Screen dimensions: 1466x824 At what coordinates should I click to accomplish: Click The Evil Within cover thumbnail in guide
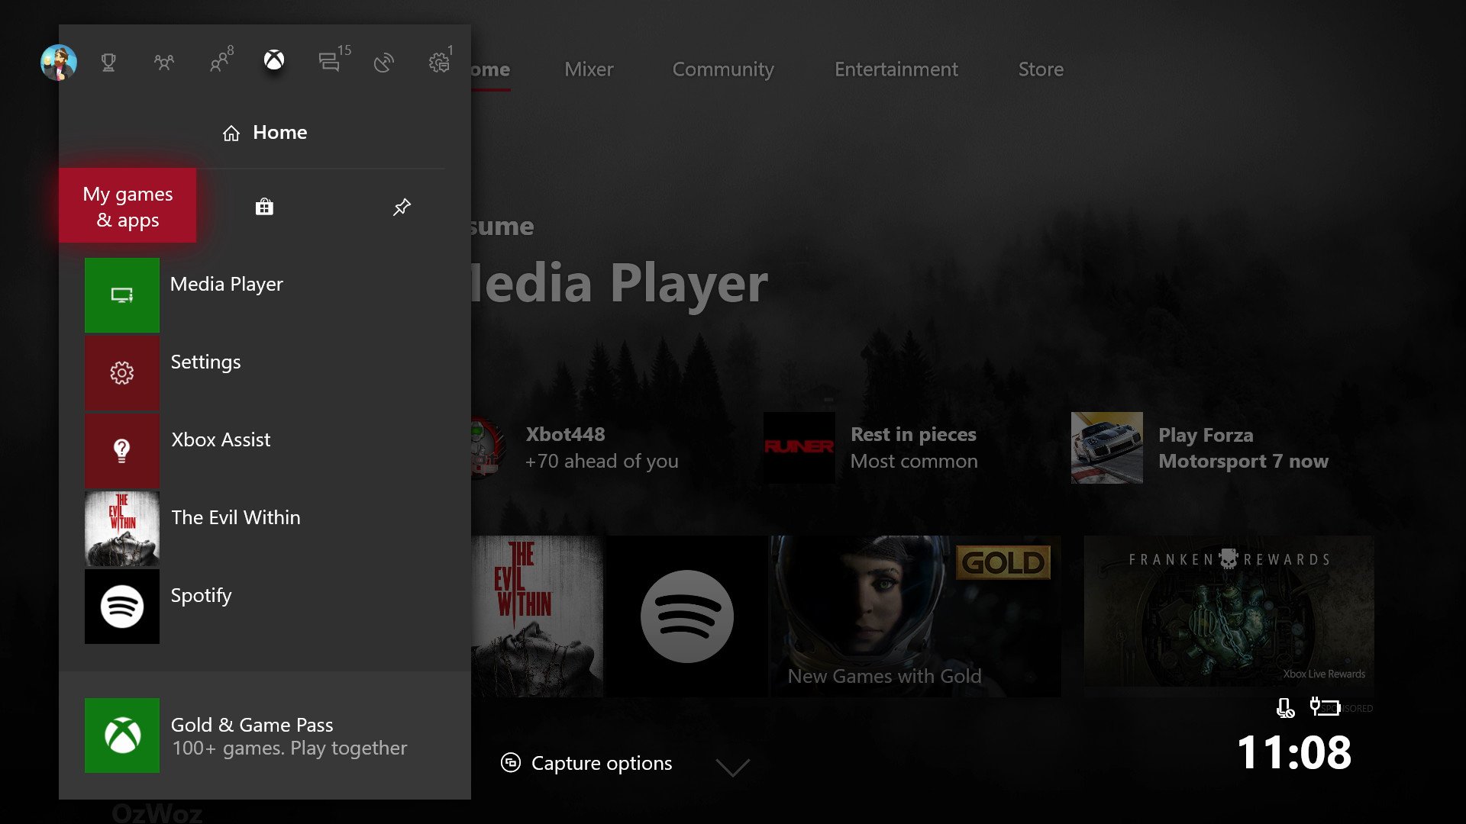point(122,529)
